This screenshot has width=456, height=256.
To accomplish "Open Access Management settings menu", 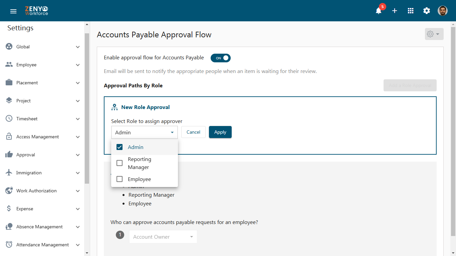I will [43, 137].
